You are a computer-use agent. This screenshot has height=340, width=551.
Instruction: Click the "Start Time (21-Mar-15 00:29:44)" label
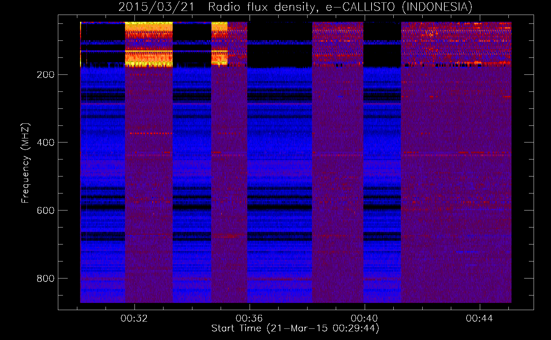tap(295, 328)
